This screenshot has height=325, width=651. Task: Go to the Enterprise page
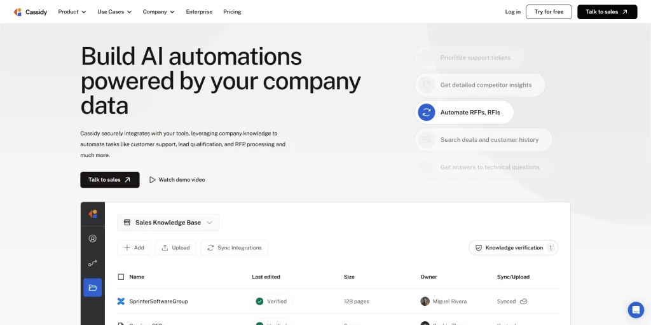199,11
